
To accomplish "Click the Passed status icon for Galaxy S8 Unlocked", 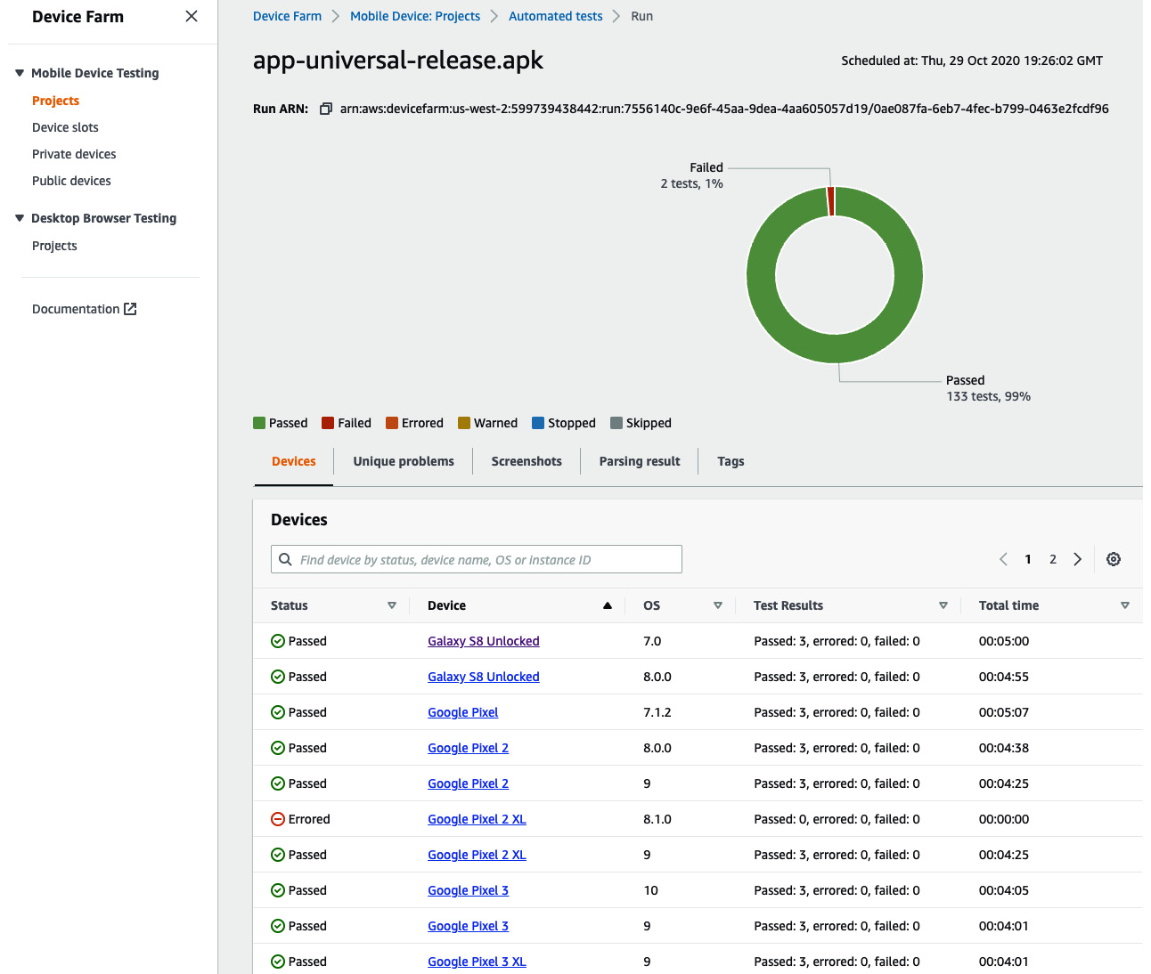I will pos(276,640).
